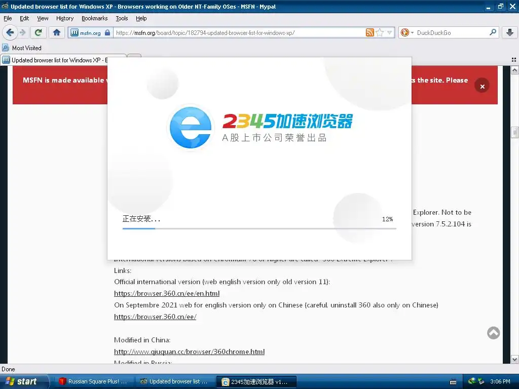The image size is (519, 389).
Task: Click the 3:06 PM clock
Action: click(x=500, y=381)
